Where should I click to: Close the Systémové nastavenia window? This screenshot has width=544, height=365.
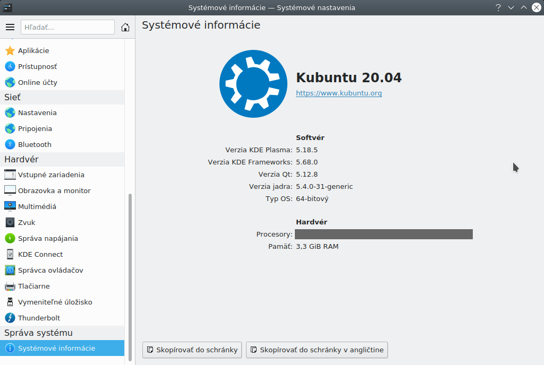click(x=537, y=7)
